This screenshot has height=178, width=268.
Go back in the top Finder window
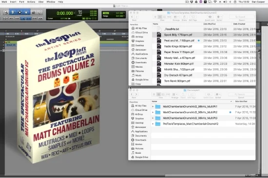pyautogui.click(x=132, y=17)
